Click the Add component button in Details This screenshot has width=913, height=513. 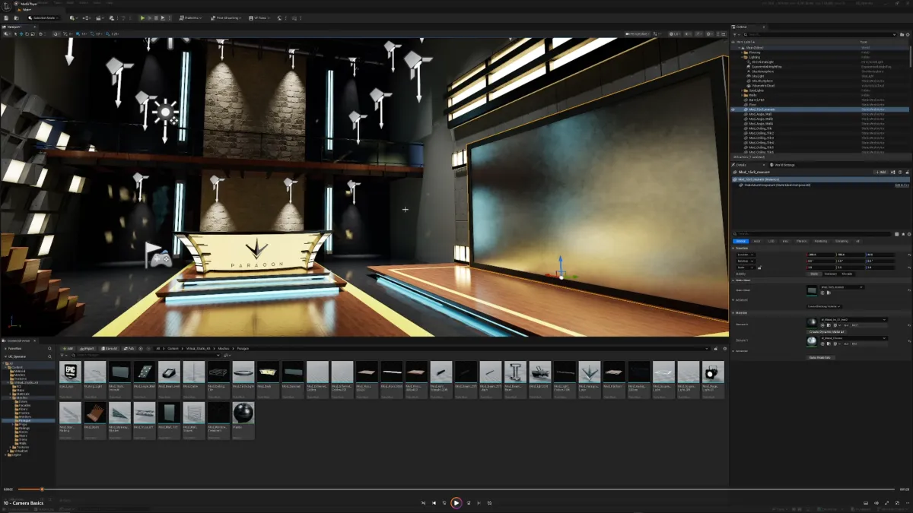click(880, 172)
